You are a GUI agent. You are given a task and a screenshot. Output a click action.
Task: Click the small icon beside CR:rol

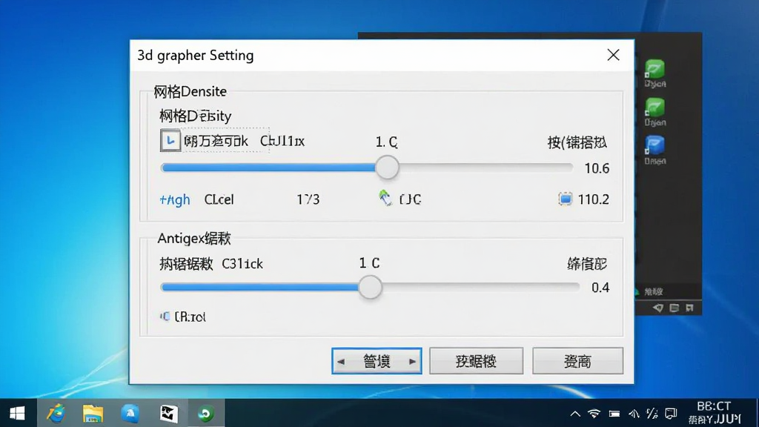[165, 316]
